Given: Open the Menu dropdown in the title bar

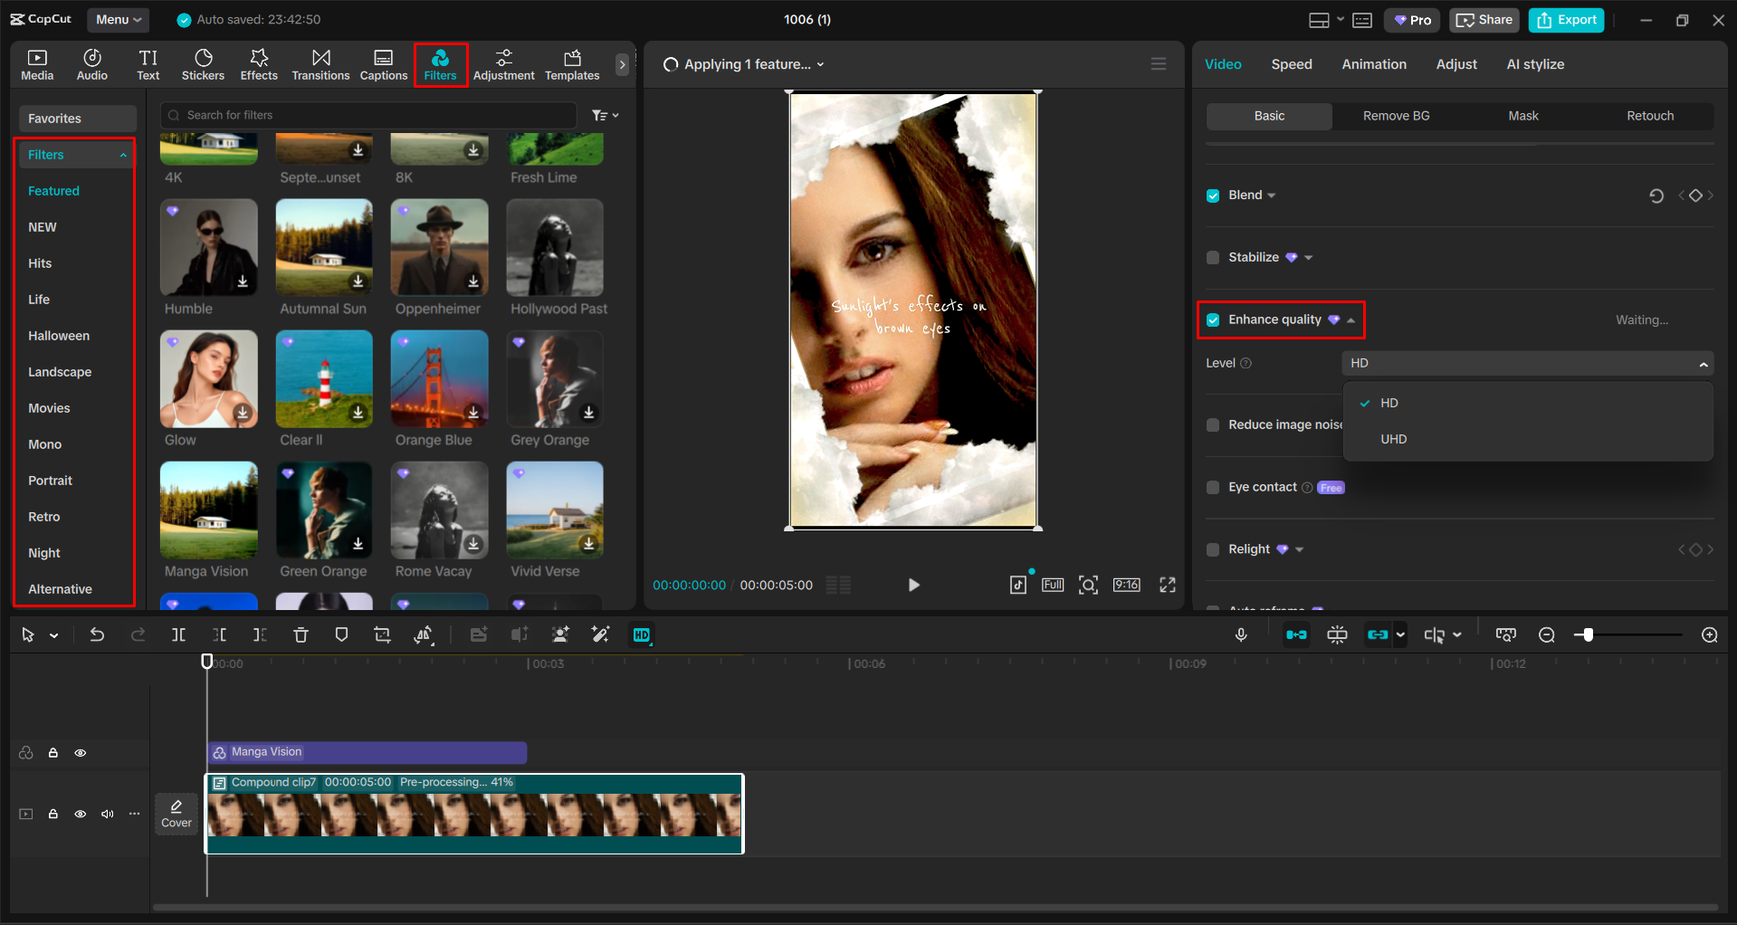Looking at the screenshot, I should (118, 19).
